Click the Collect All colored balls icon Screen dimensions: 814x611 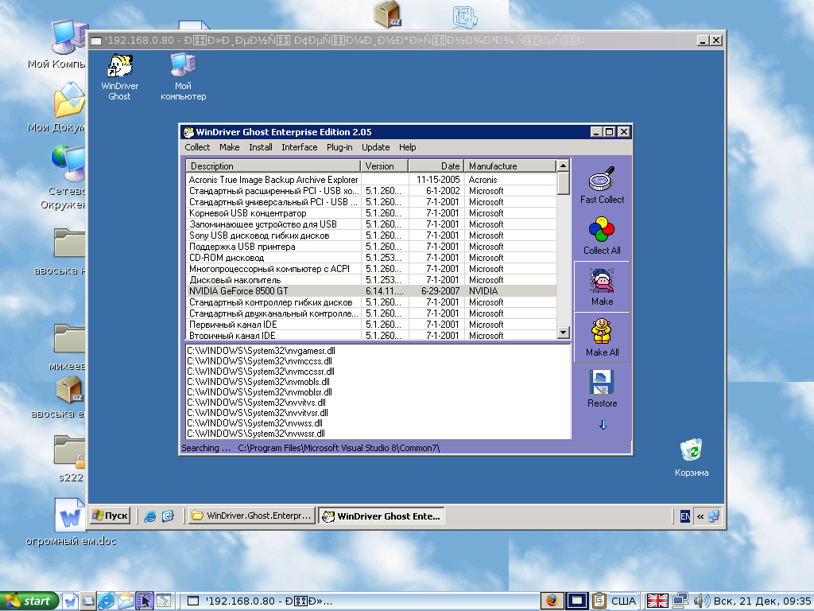[x=602, y=231]
